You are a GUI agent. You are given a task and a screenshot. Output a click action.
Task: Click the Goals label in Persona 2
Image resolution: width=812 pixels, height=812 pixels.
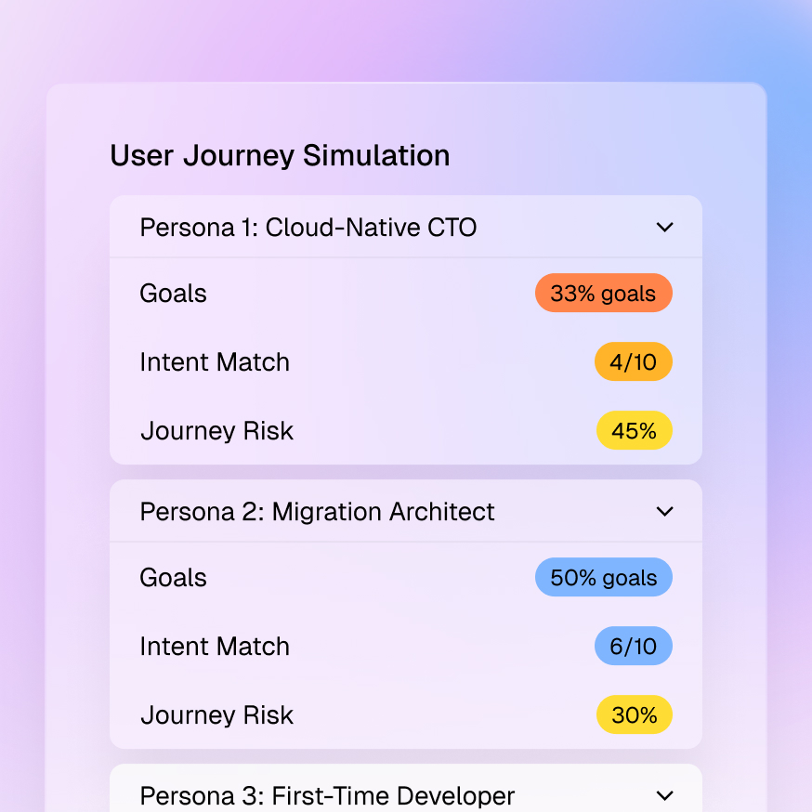click(x=173, y=577)
